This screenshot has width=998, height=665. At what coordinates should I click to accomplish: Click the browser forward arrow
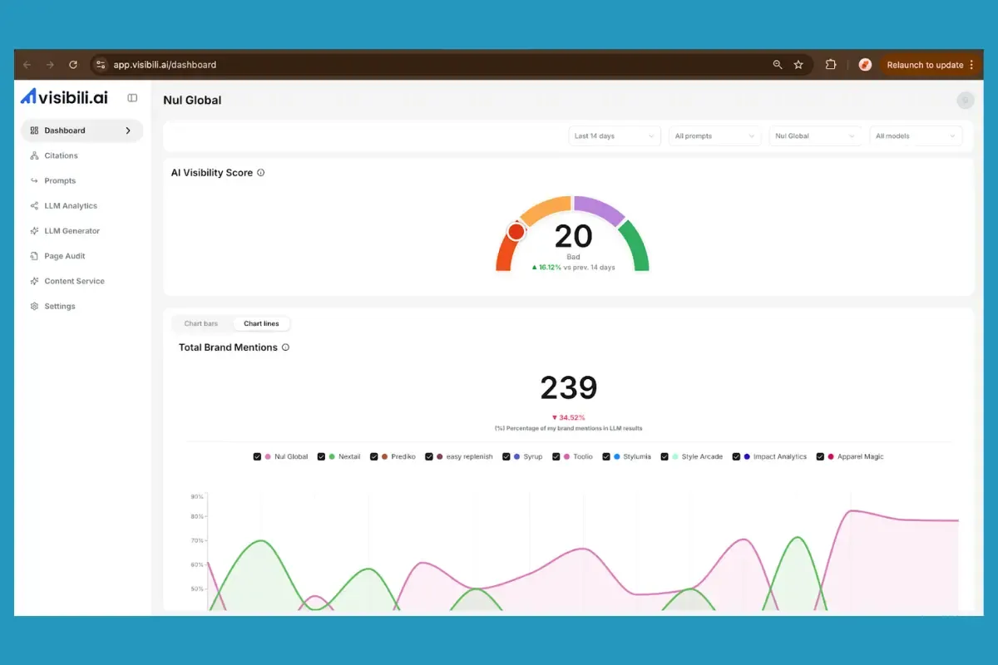pyautogui.click(x=50, y=65)
